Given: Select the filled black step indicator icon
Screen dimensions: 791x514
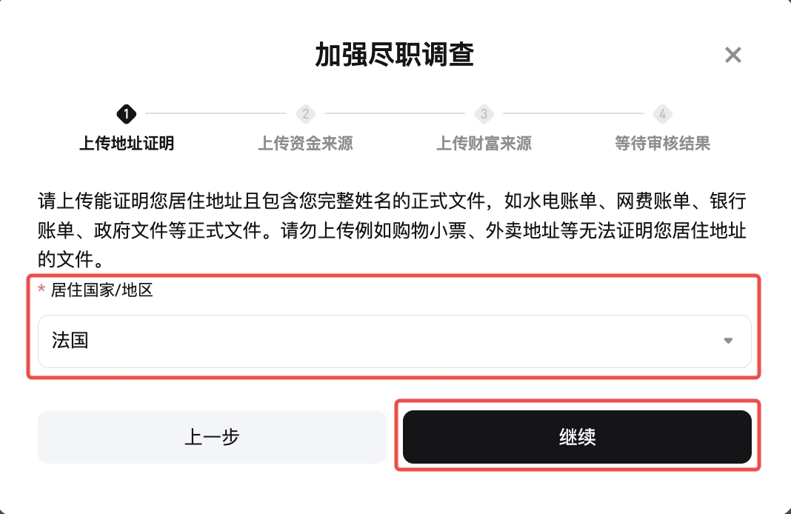Looking at the screenshot, I should 126,114.
